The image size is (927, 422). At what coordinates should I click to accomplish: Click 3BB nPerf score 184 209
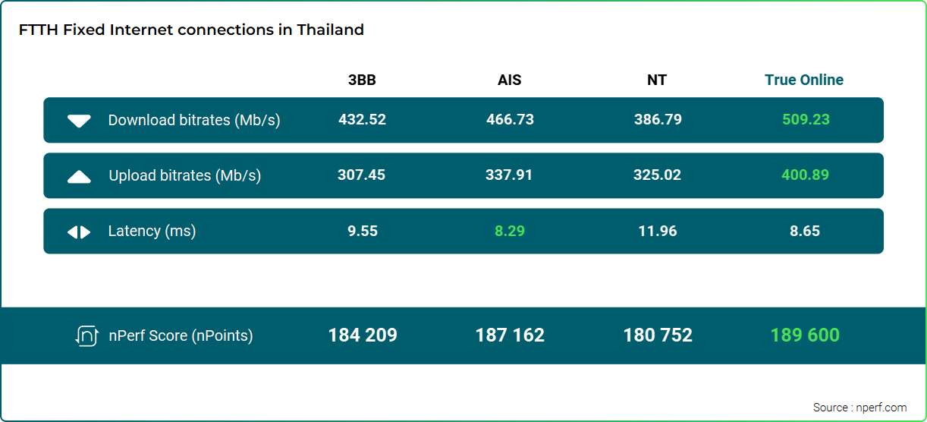(x=363, y=335)
